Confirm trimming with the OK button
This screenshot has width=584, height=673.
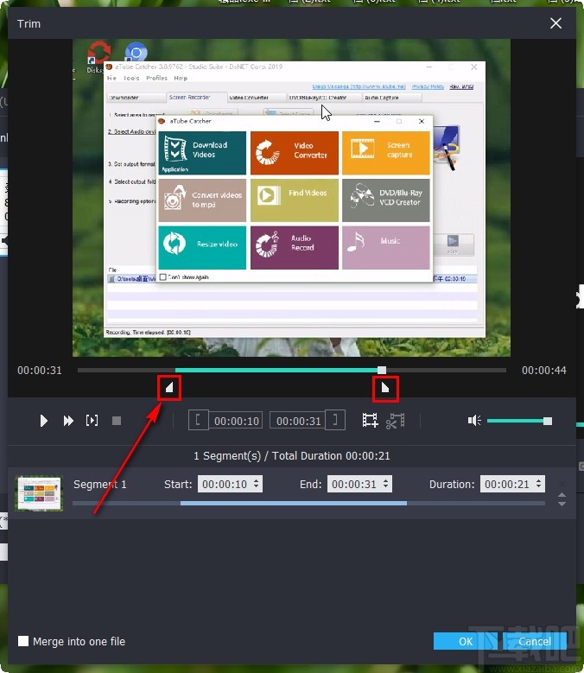465,641
